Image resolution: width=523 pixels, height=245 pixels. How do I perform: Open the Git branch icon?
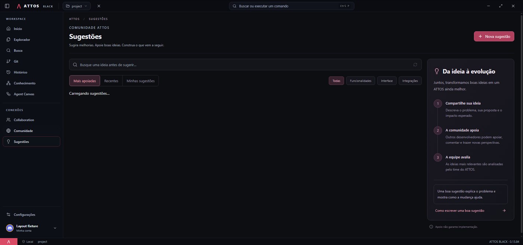coord(9,61)
